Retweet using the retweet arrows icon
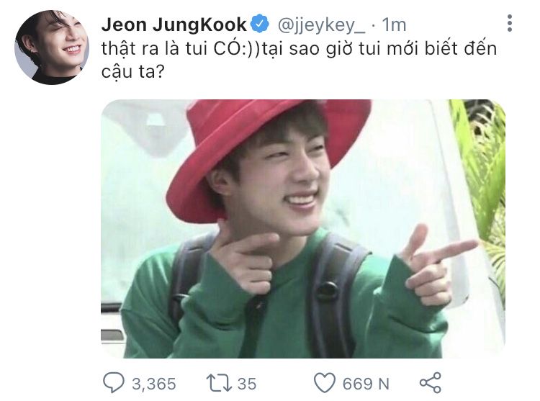This screenshot has height=401, width=540. [x=219, y=383]
